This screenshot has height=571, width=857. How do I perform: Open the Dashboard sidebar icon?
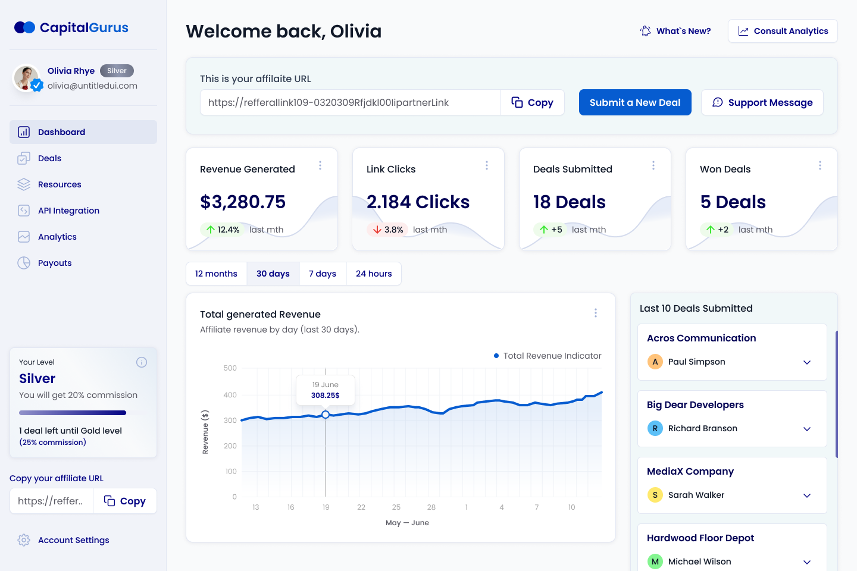click(x=24, y=132)
